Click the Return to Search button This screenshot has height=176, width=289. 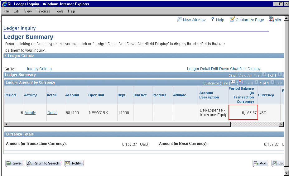44,163
